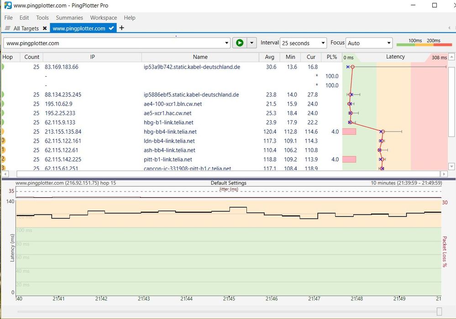Click the target address input field
Viewport: 456px width, 319px height.
[114, 43]
